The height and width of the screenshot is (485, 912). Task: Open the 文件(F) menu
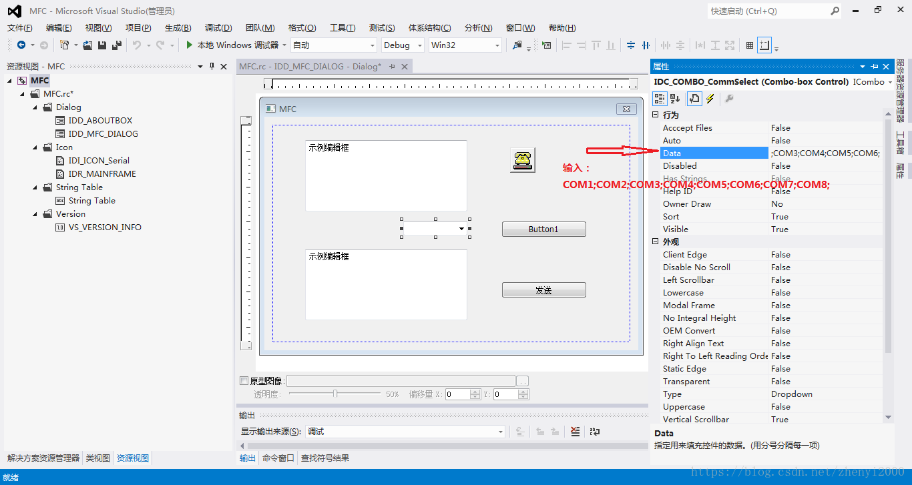coord(20,28)
